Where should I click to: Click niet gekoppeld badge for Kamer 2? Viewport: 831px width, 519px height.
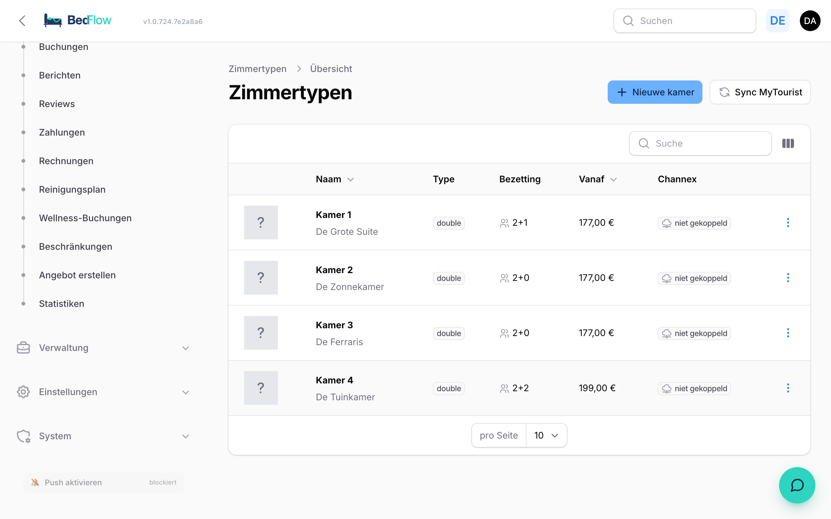click(694, 278)
